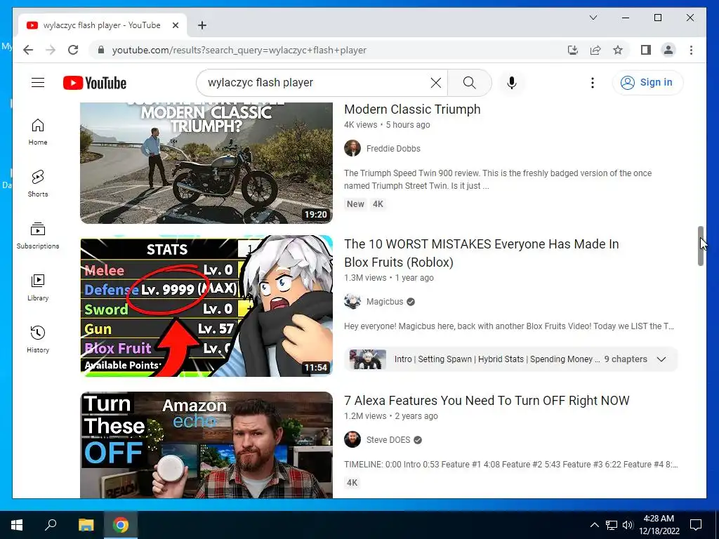The height and width of the screenshot is (539, 719).
Task: Open a new browser tab
Action: [x=202, y=25]
